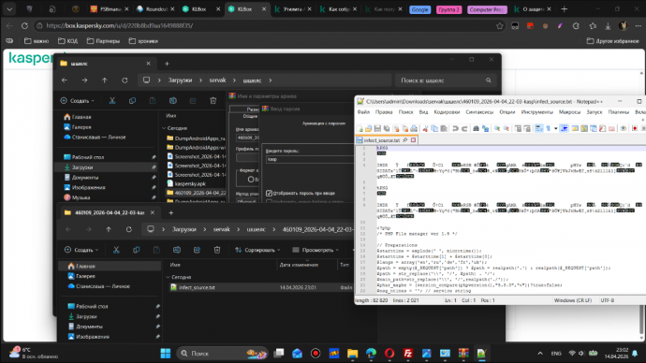Click the Open file icon in Notepad++ toolbar

click(368, 129)
